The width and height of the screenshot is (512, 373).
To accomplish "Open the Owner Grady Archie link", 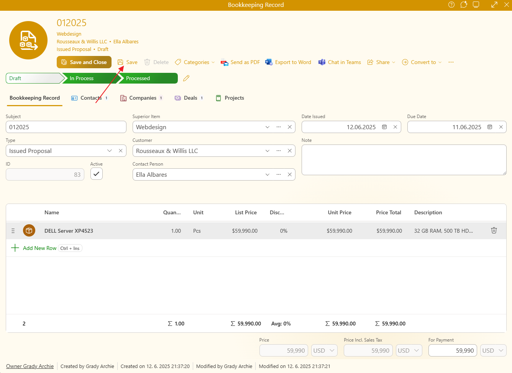I will 30,366.
